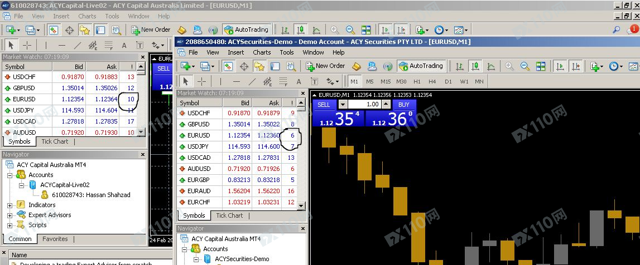Open the Charts menu in the Demo window
This screenshot has width=640, height=265.
261,52
